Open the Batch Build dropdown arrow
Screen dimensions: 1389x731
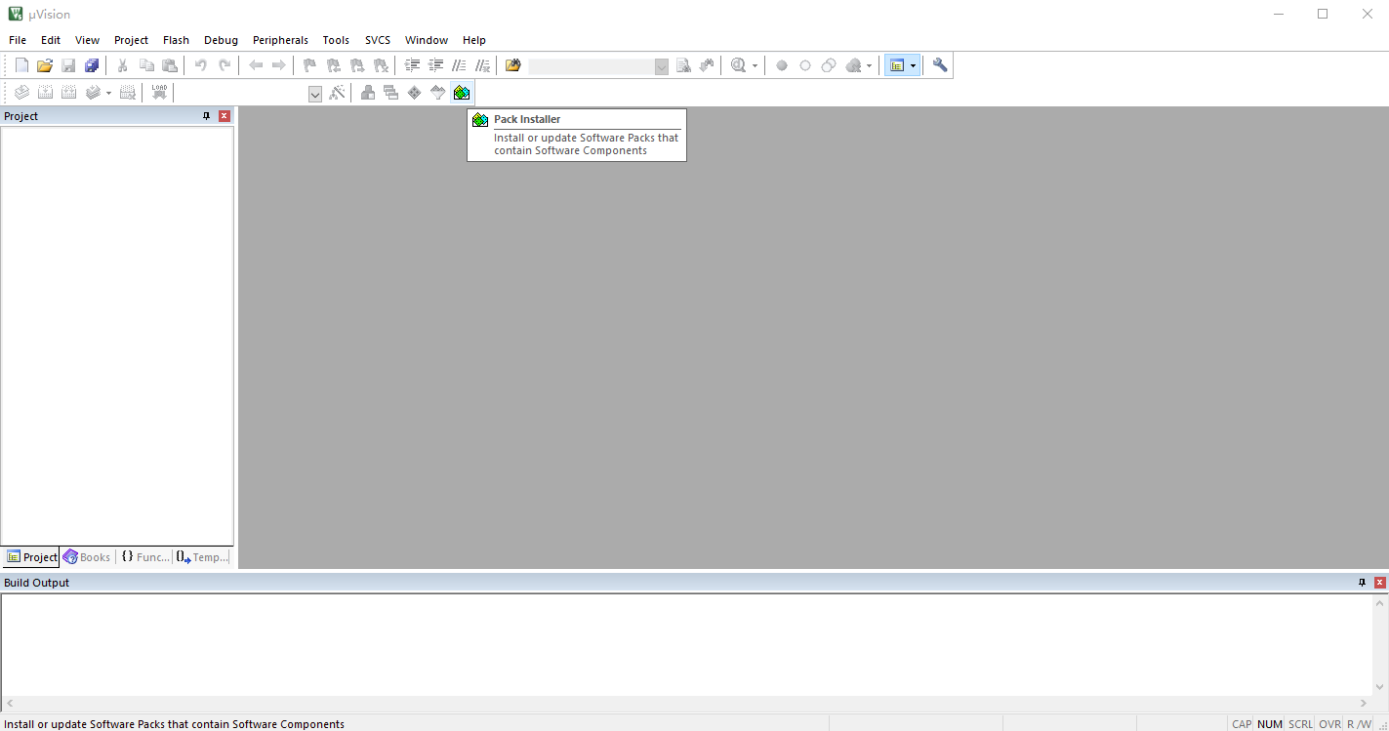pyautogui.click(x=108, y=94)
